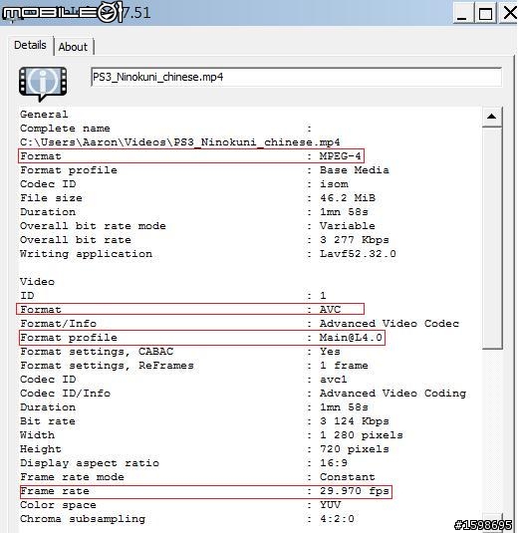The height and width of the screenshot is (533, 519).
Task: Select the Details tab
Action: pyautogui.click(x=30, y=45)
